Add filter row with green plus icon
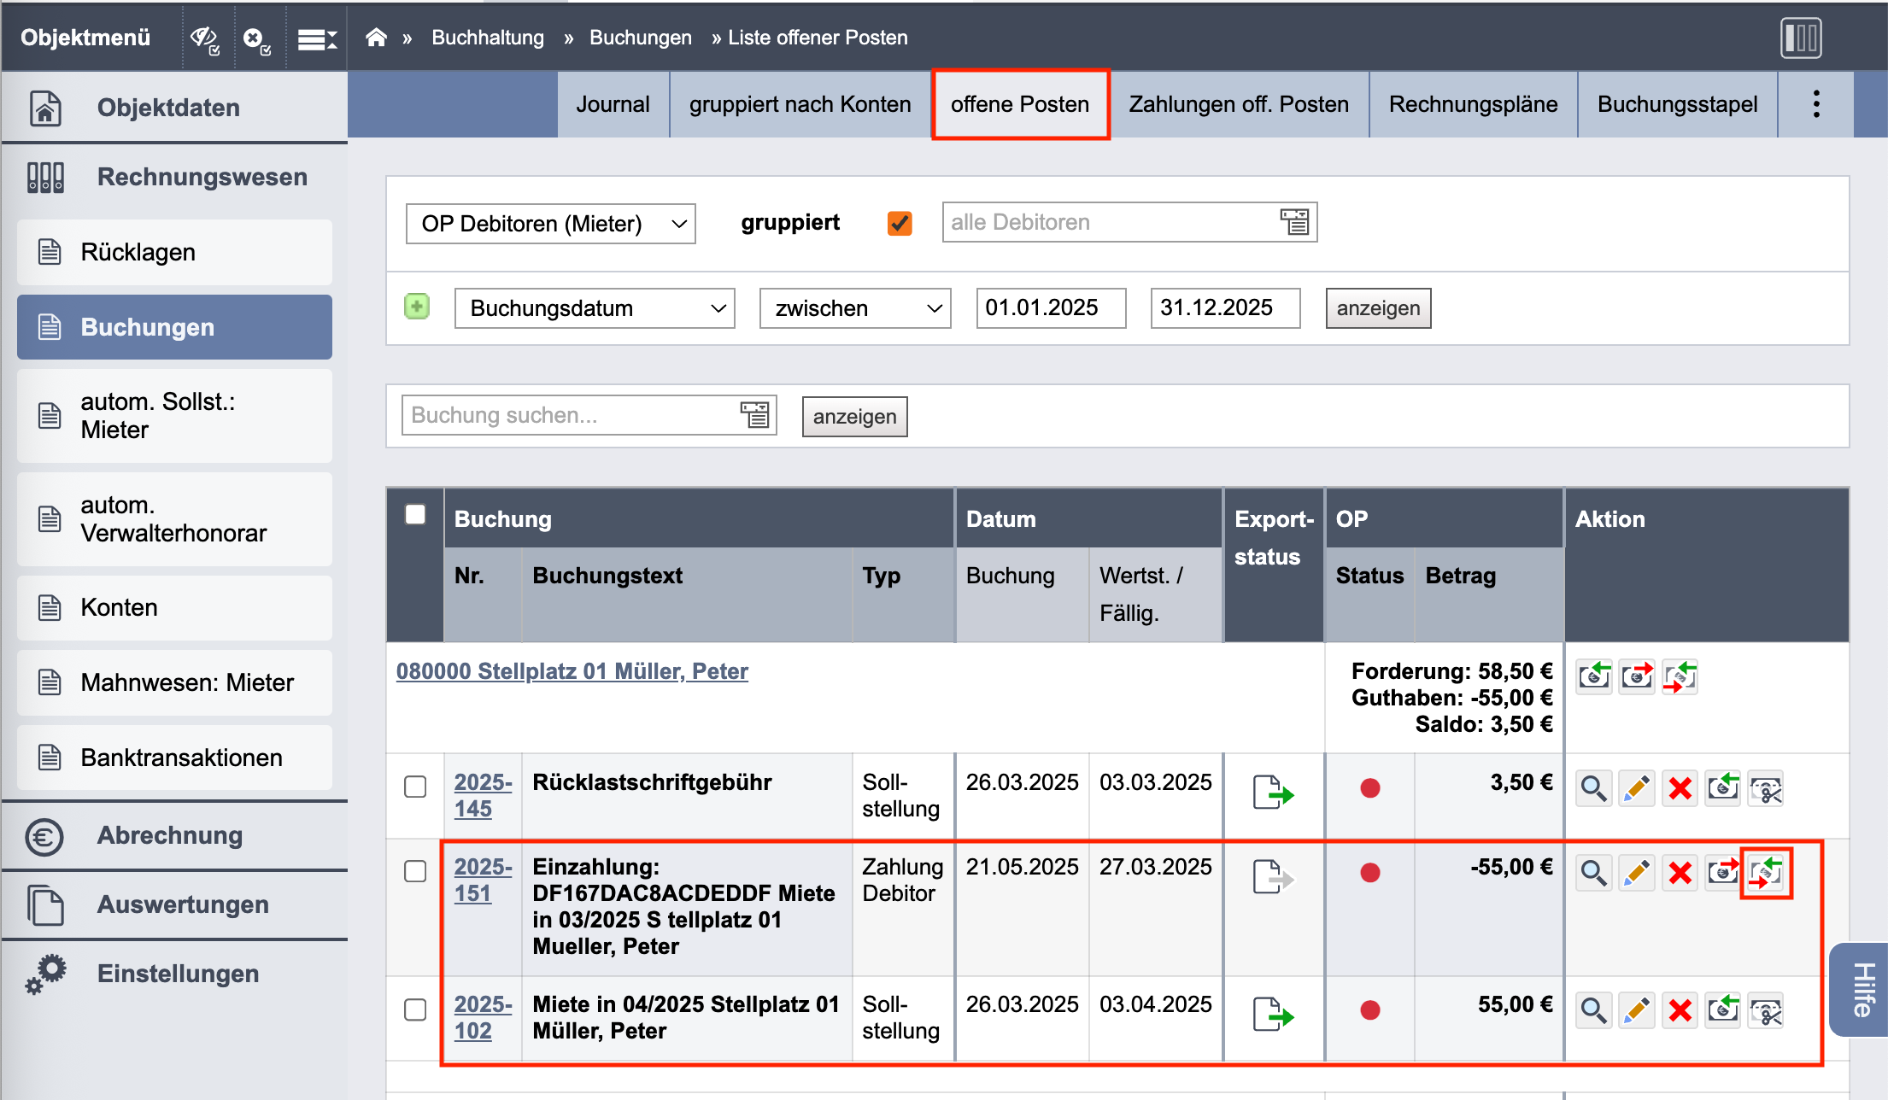The width and height of the screenshot is (1888, 1100). (x=417, y=307)
